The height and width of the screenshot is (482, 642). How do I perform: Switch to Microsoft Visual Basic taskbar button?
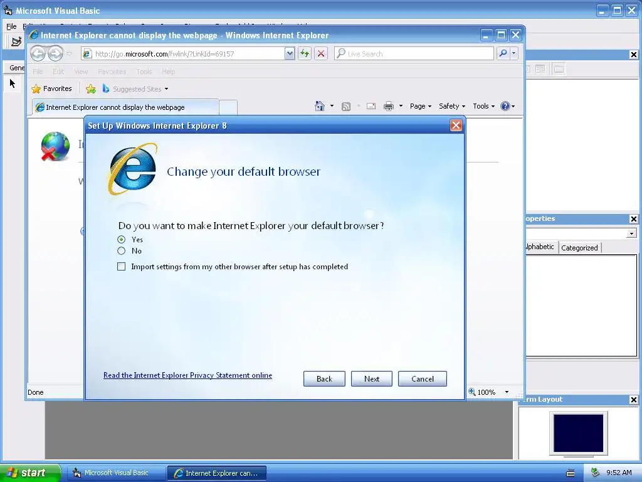116,473
